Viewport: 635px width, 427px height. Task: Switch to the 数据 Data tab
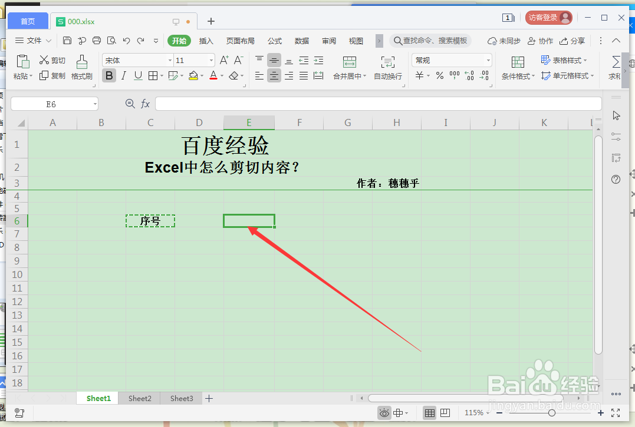click(x=302, y=41)
